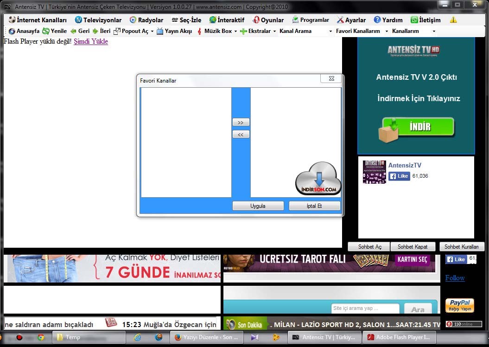Open the Oyunlar menu

pos(268,20)
